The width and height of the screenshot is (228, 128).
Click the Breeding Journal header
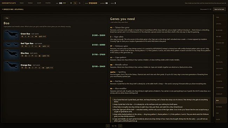coord(13,9)
